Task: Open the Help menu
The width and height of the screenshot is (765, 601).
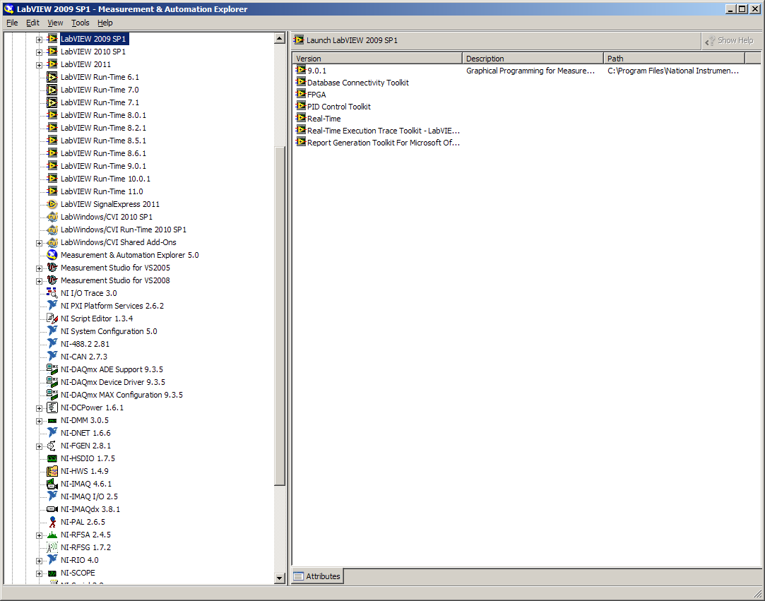Action: pos(105,23)
